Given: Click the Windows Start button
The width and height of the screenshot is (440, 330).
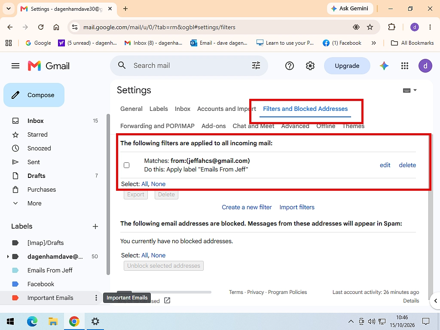Looking at the screenshot, I should [10, 321].
